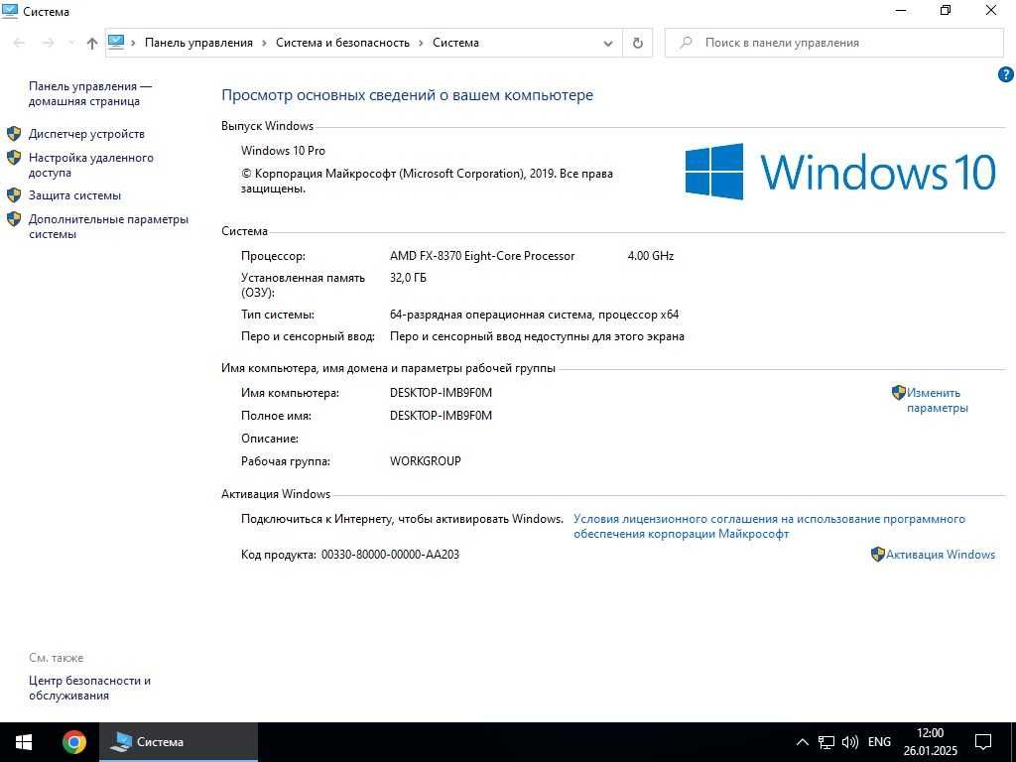The image size is (1016, 762).
Task: Click the WORKGROUP value
Action: (x=425, y=461)
